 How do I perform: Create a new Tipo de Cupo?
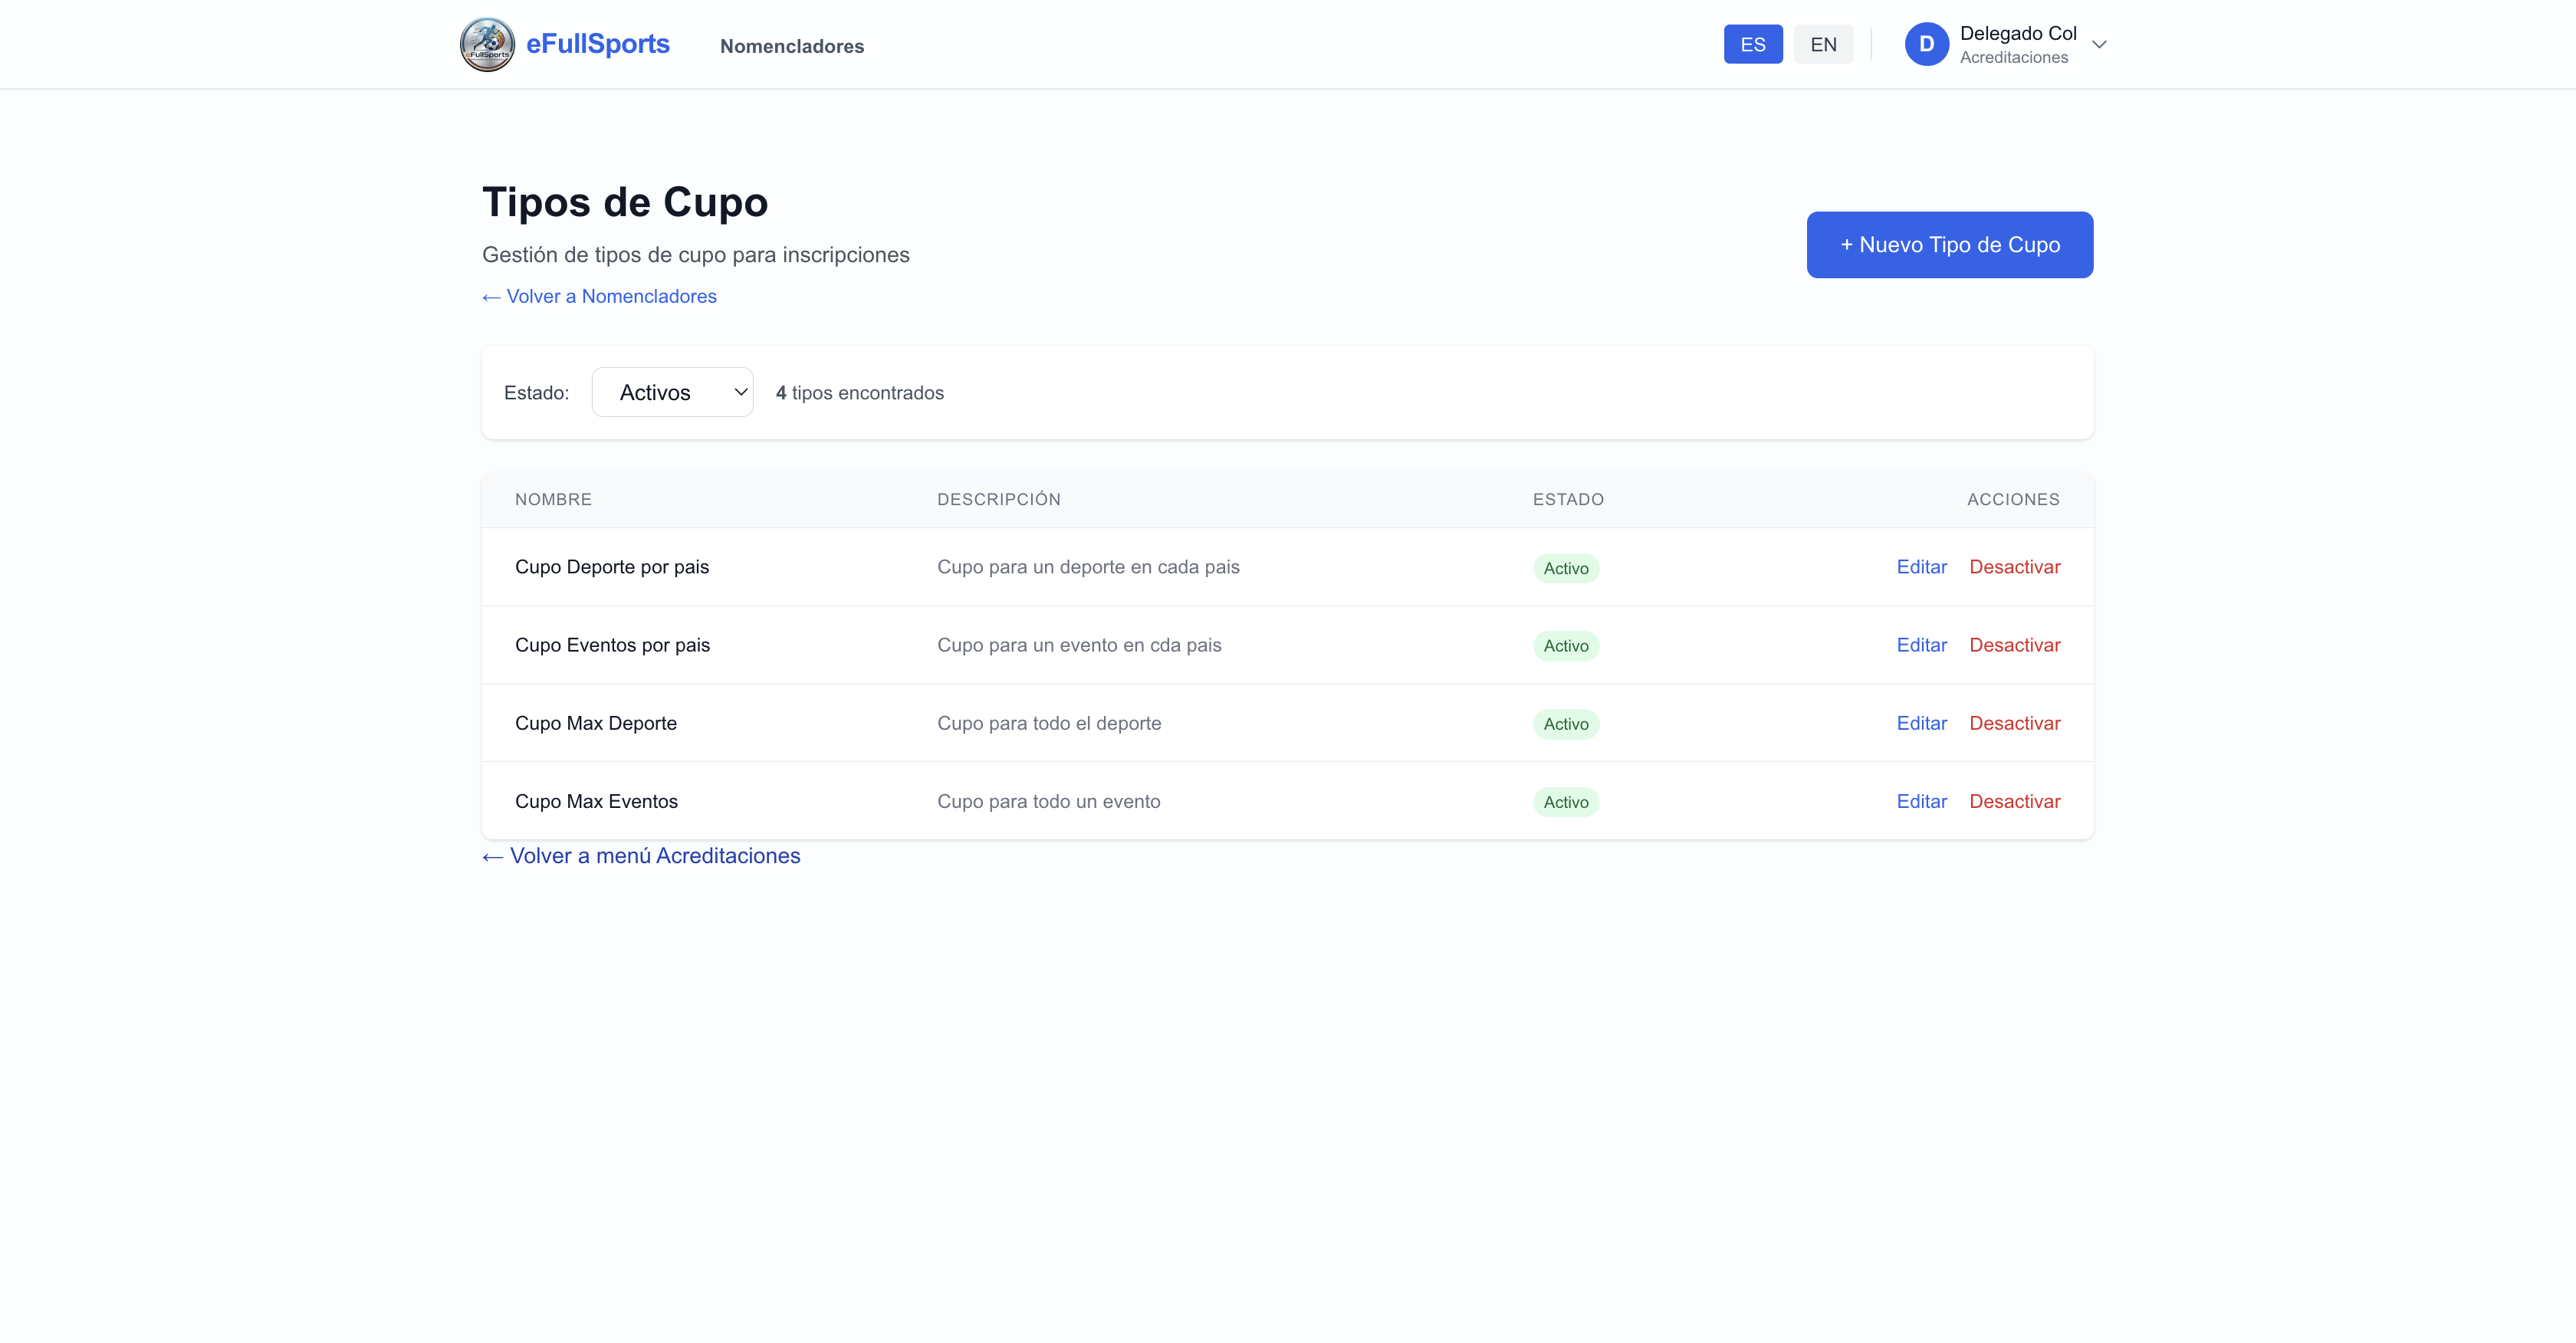pyautogui.click(x=1948, y=244)
